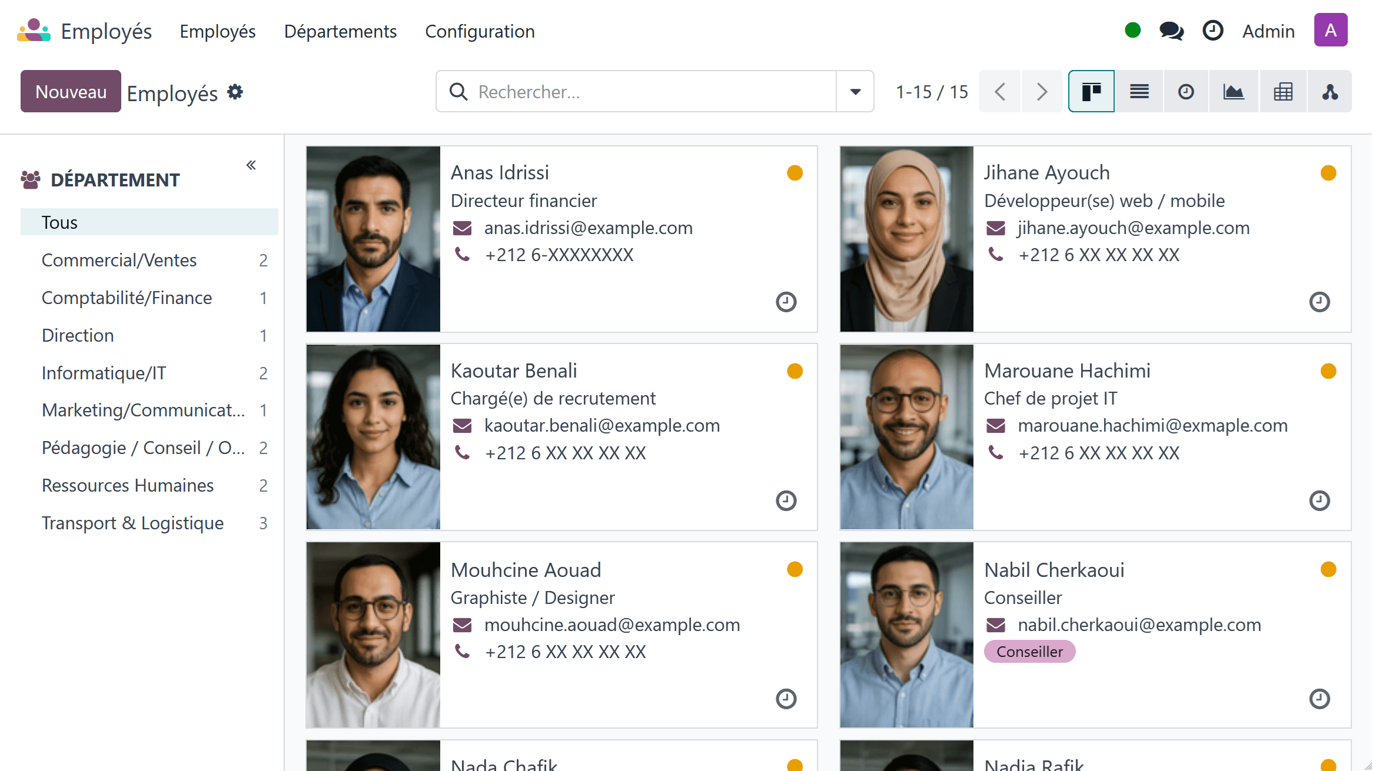Open the graph view
The width and height of the screenshot is (1373, 771).
(x=1234, y=92)
